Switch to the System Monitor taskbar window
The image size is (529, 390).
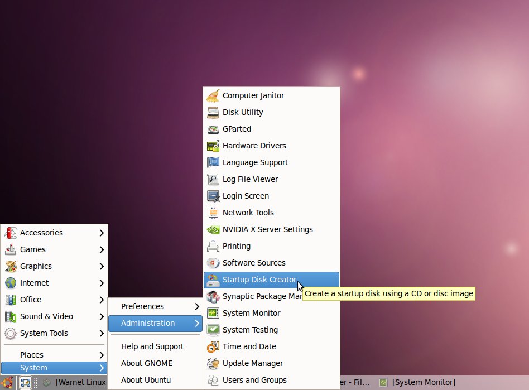[417, 383]
